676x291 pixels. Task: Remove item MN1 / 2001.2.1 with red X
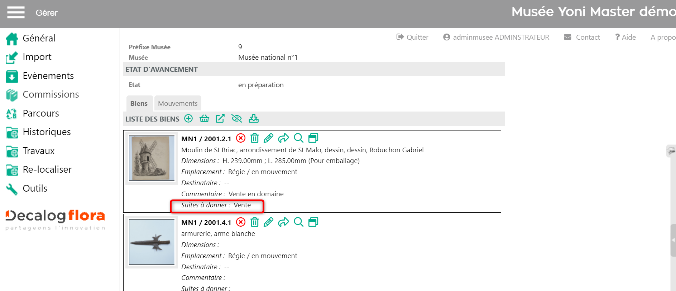coord(241,138)
